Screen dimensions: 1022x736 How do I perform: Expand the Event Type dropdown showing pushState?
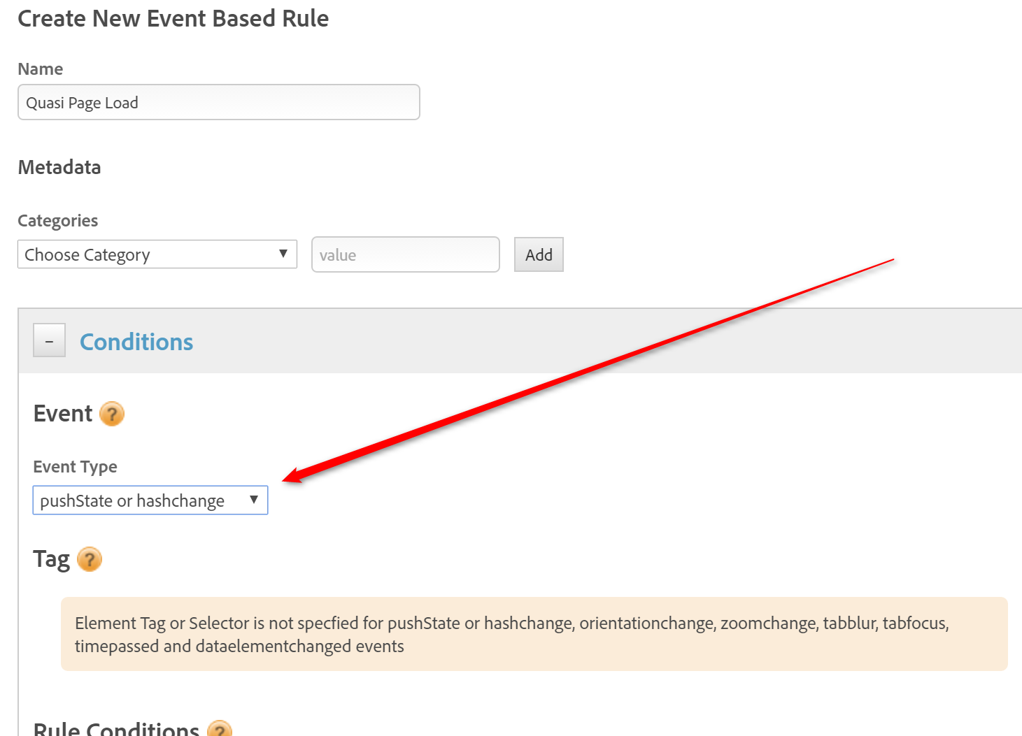150,500
